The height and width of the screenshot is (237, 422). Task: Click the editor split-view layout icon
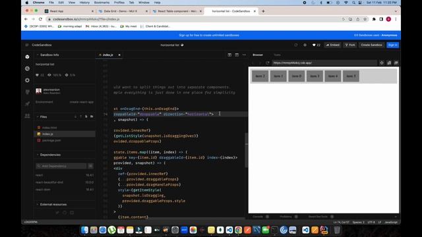pos(229,55)
